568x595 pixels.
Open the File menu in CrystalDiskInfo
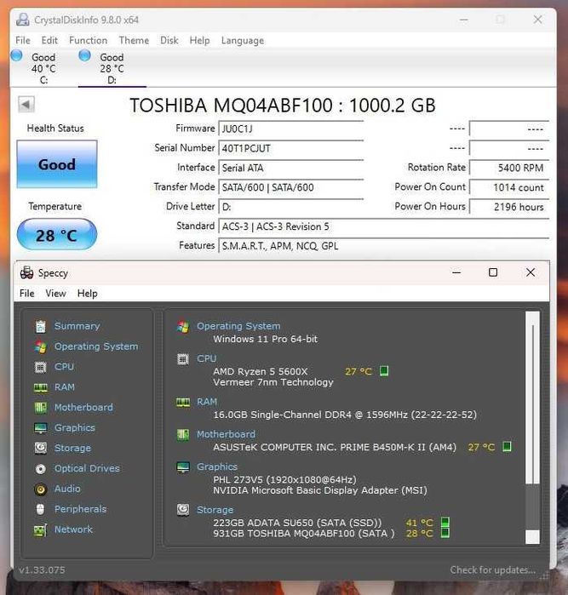coord(23,40)
